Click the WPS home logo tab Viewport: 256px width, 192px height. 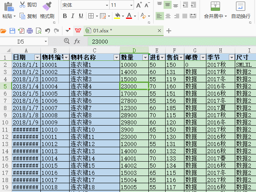coord(78,30)
